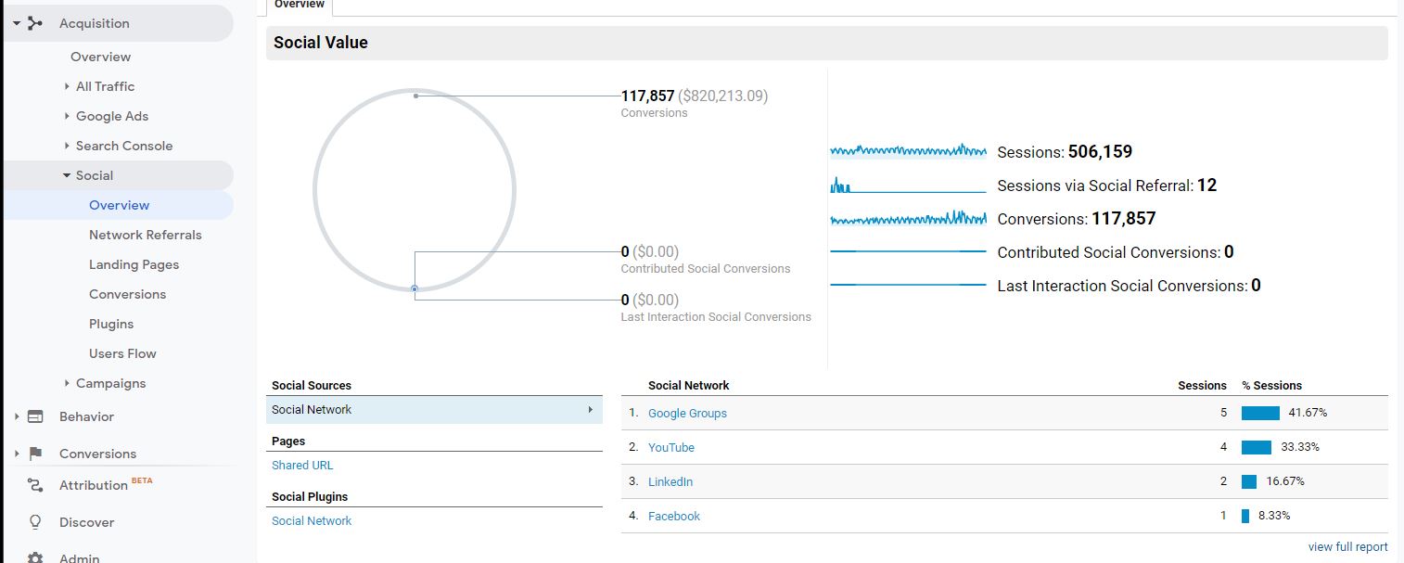Expand the Search Console submenu
The width and height of the screenshot is (1404, 563).
(x=67, y=146)
